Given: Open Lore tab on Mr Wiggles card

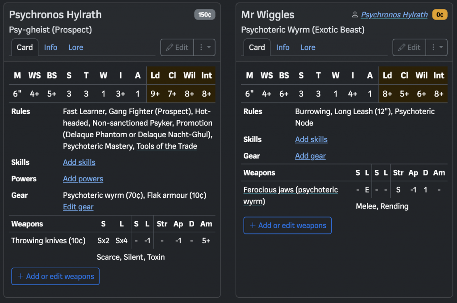Looking at the screenshot, I should coord(308,47).
